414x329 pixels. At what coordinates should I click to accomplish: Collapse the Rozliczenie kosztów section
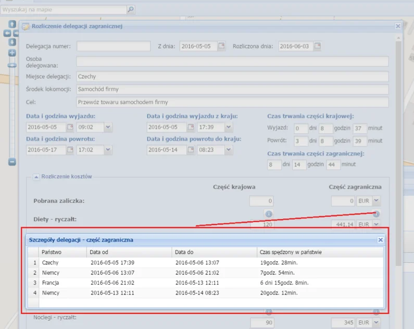36,177
